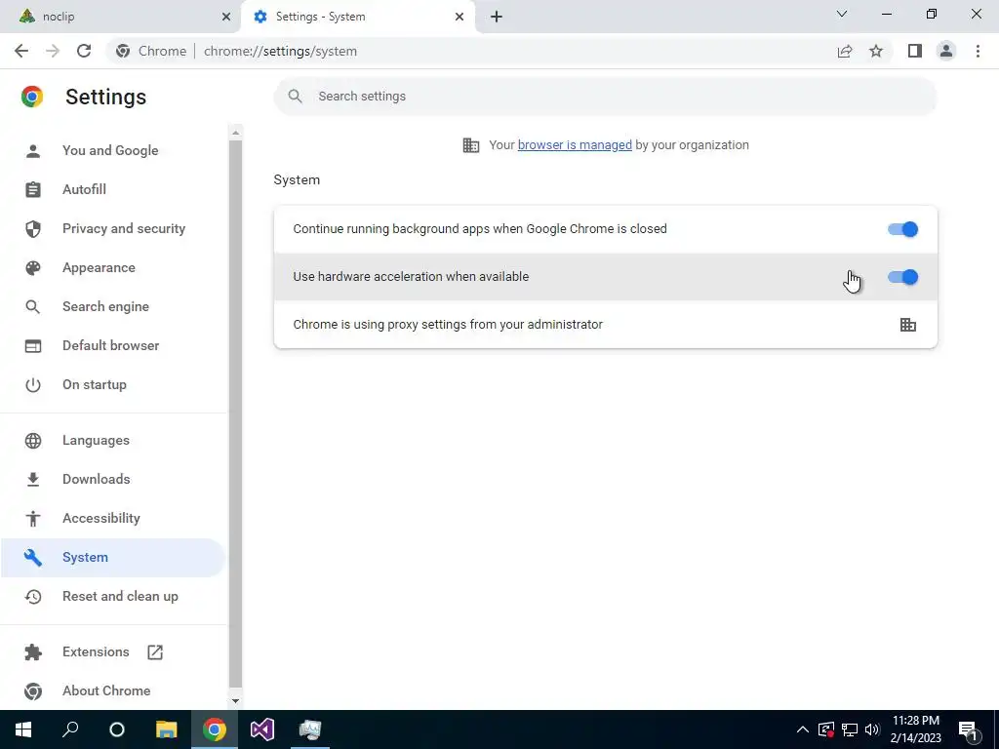Screen dimensions: 999x749
Task: Click the proxy settings managed-by-organization icon
Action: click(x=908, y=325)
